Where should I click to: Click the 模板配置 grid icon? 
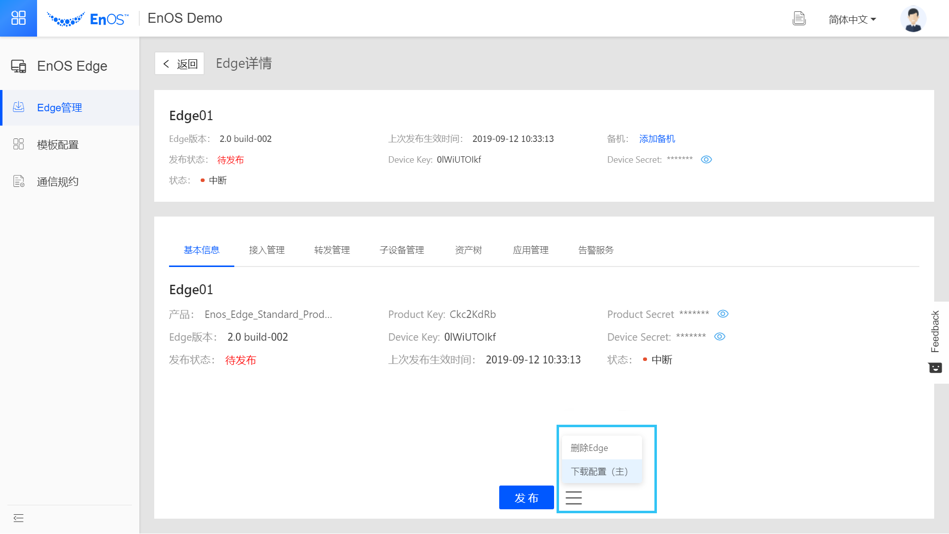[18, 144]
